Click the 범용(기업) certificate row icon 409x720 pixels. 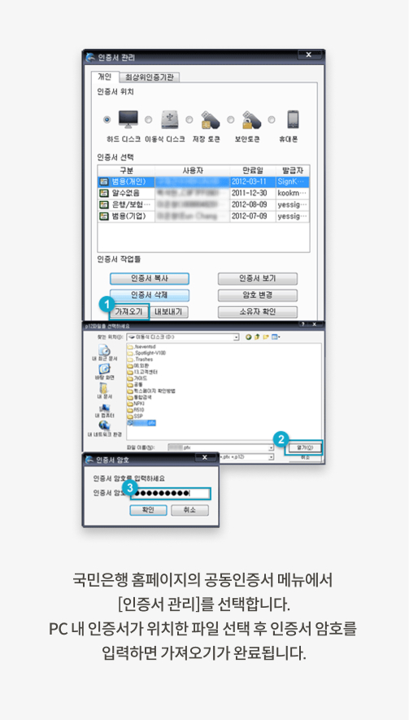tap(104, 216)
